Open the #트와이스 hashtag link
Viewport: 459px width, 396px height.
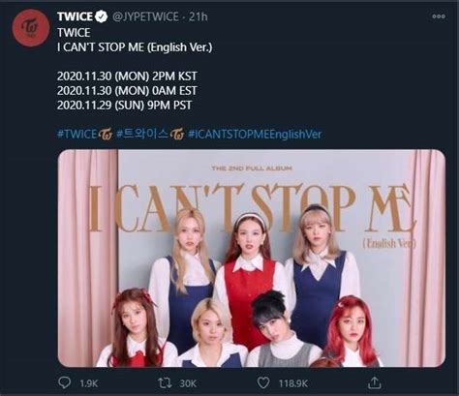pos(142,135)
